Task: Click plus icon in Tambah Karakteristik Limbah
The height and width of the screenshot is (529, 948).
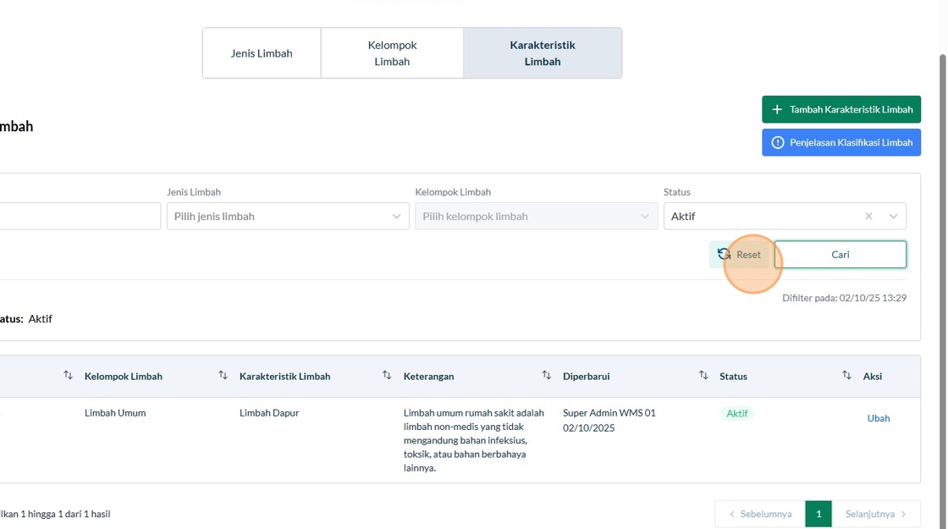Action: click(777, 110)
